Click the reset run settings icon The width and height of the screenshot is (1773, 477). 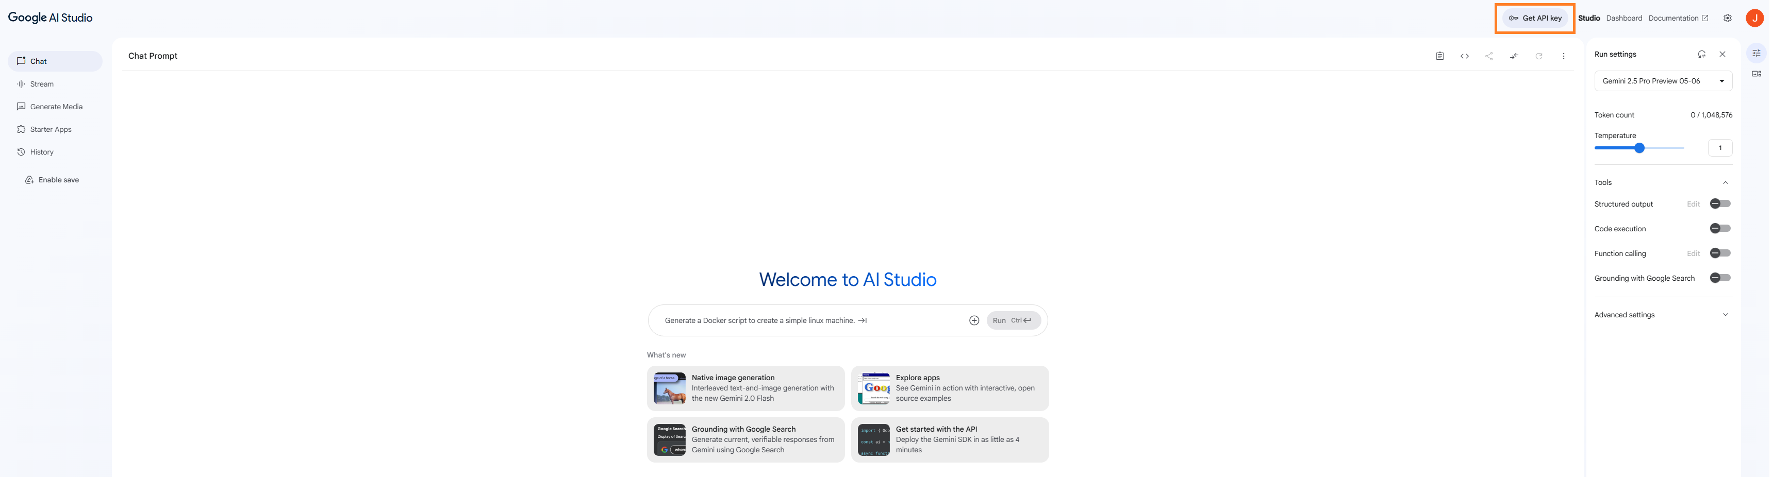click(x=1701, y=54)
